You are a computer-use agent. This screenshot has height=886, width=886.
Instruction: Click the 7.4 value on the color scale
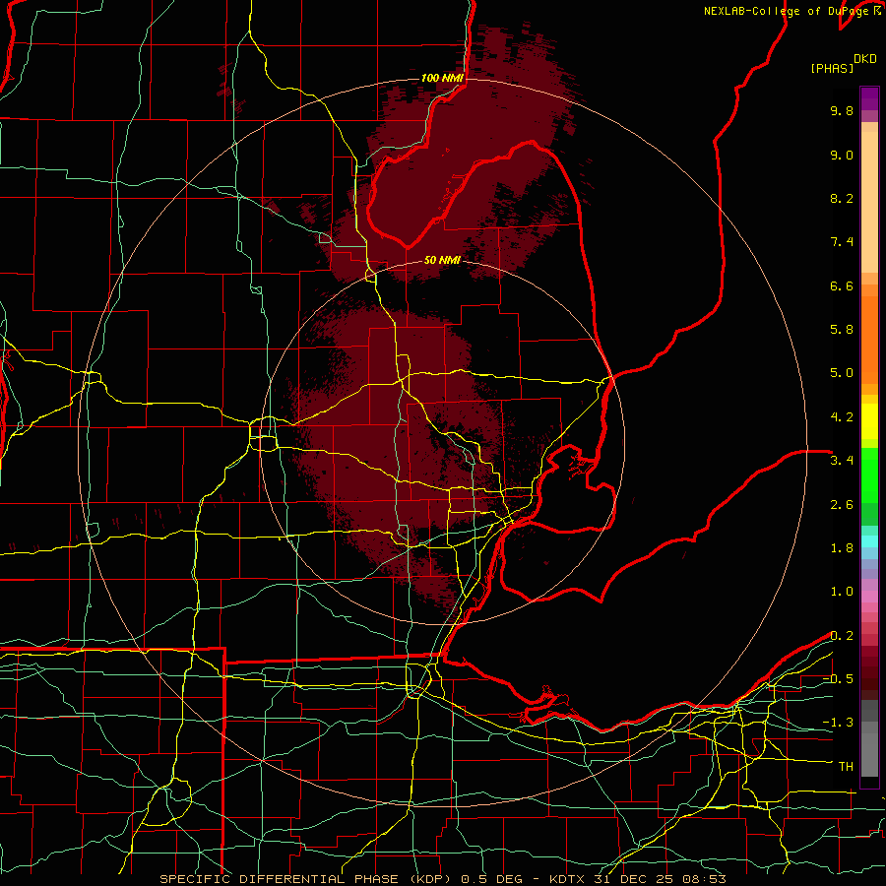(842, 242)
